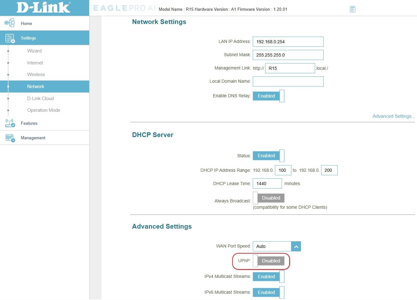Screen dimensions: 417x300
Task: Click the Local Domain Name field
Action: coord(288,81)
